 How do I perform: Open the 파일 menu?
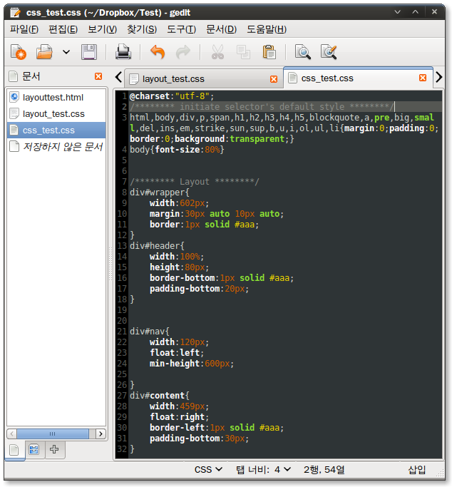[24, 29]
